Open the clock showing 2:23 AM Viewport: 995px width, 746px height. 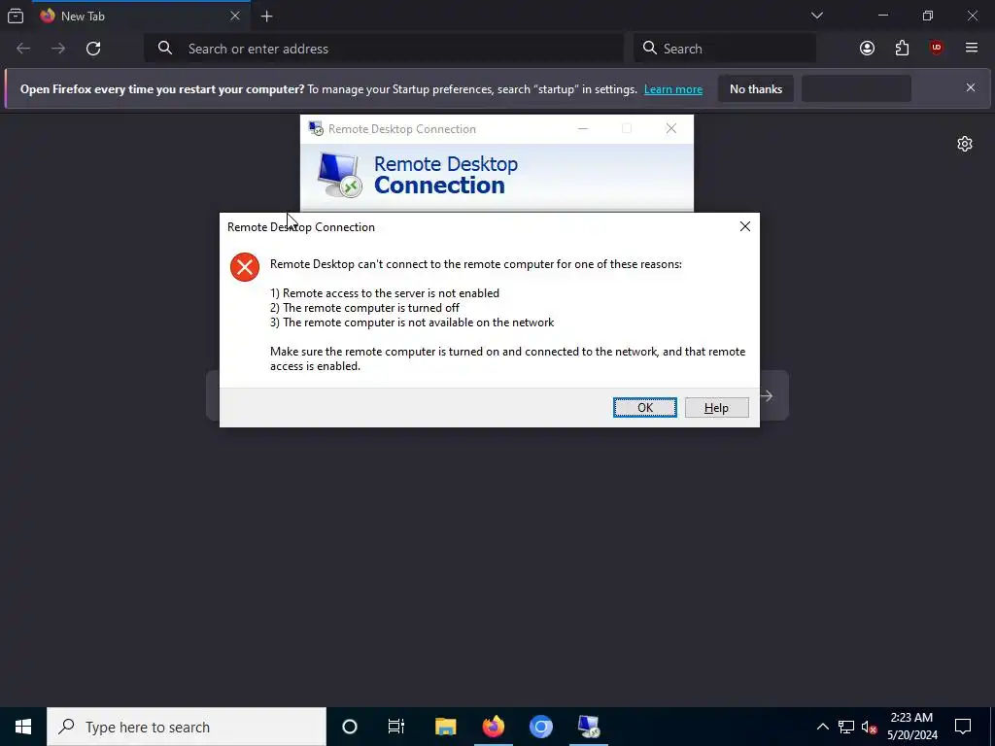click(x=911, y=727)
